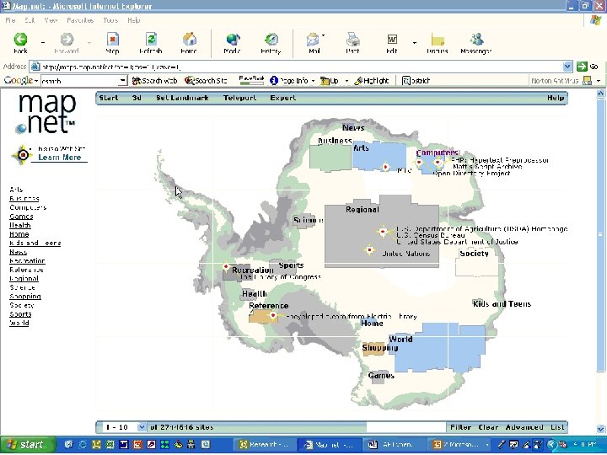Viewport: 607px width, 455px height.
Task: Click Set Landmark in map menu
Action: [182, 98]
